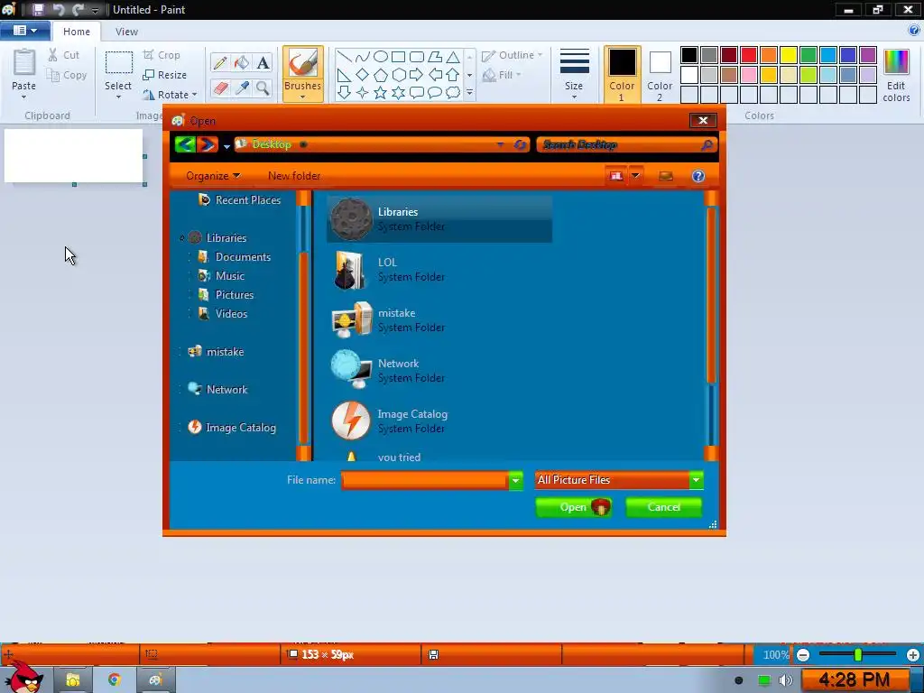The image size is (924, 693).
Task: Click the Save icon in title bar
Action: click(38, 9)
